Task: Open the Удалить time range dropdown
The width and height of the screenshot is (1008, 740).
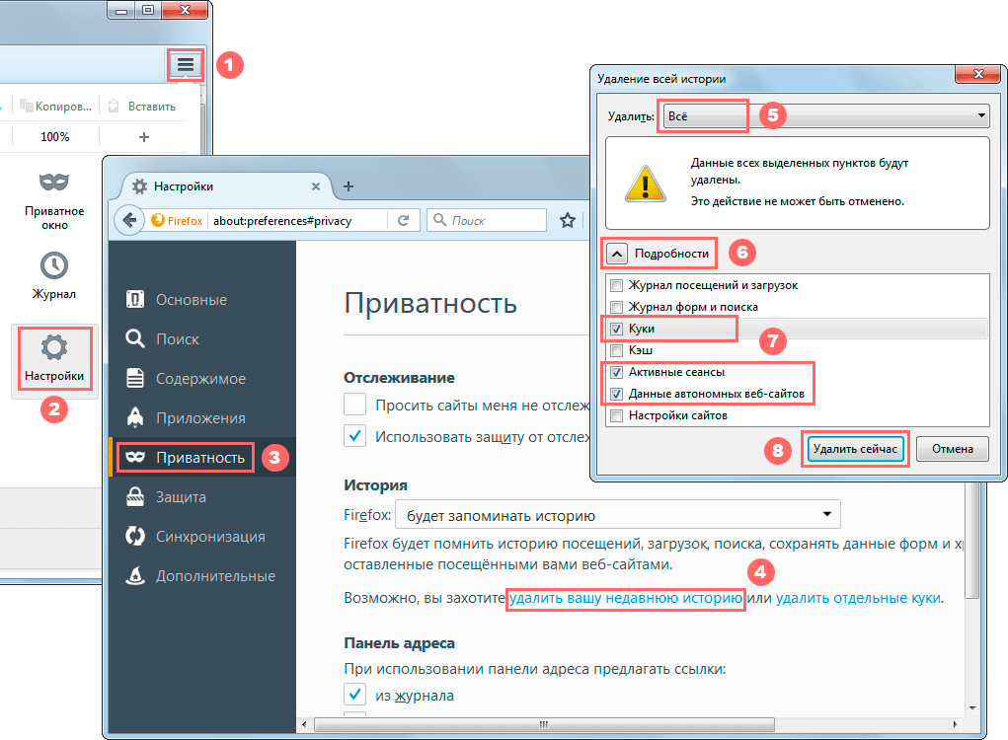Action: [825, 115]
